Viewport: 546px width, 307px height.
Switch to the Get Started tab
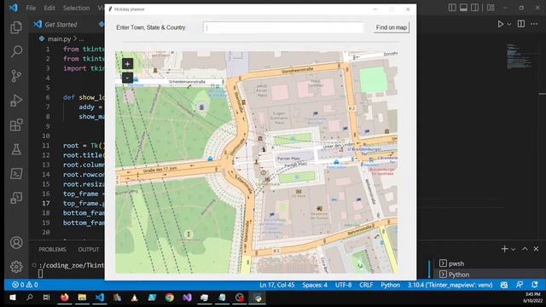(61, 25)
